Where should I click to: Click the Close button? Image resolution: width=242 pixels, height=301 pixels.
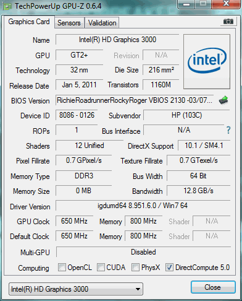[213, 287]
